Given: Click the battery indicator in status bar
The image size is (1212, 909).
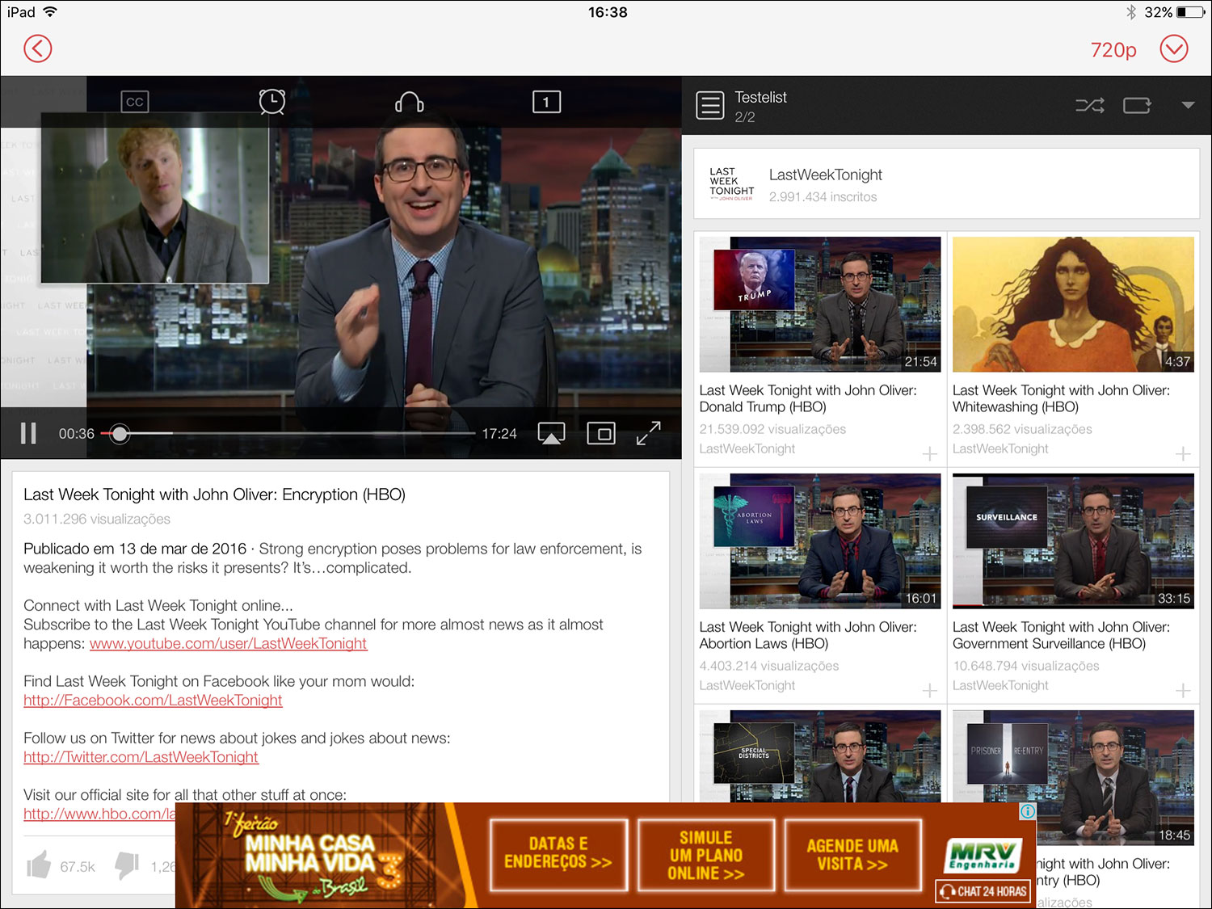Looking at the screenshot, I should click(1191, 12).
